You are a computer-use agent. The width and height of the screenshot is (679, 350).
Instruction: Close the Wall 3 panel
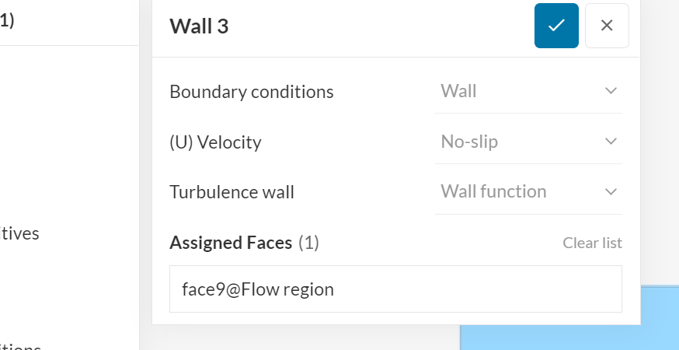(607, 26)
